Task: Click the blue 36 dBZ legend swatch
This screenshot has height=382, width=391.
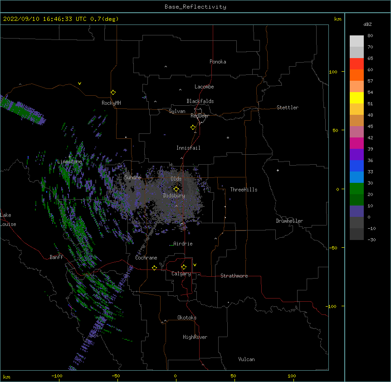Action: [357, 166]
